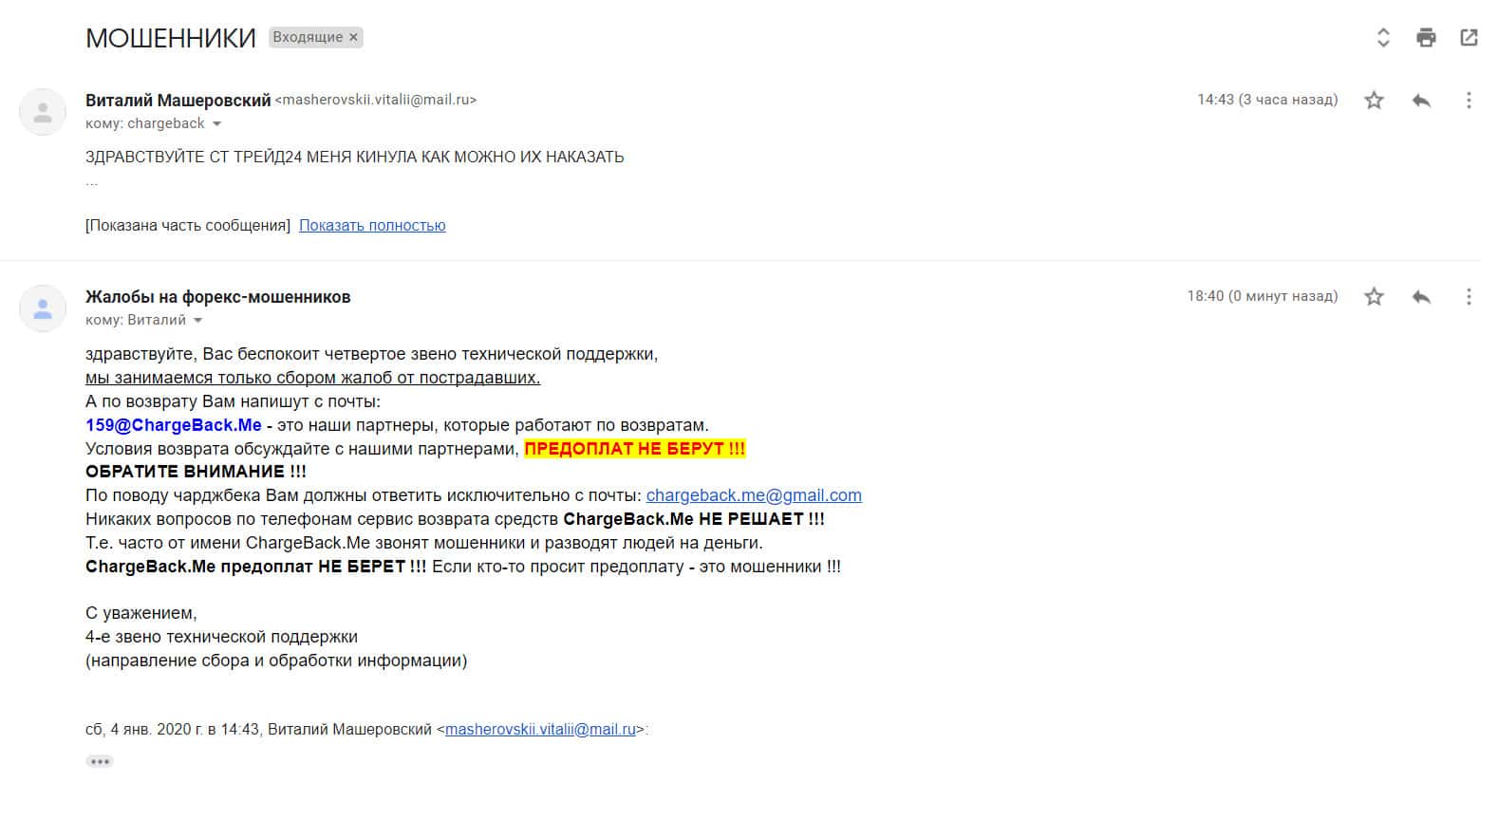Click the yellow highlighted 'ПРЕДОПЛАТ НЕ БЕРУТ' text
The image size is (1498, 819).
click(x=635, y=449)
